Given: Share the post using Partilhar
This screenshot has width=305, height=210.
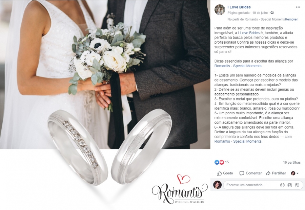Looking at the screenshot, I should point(276,173).
